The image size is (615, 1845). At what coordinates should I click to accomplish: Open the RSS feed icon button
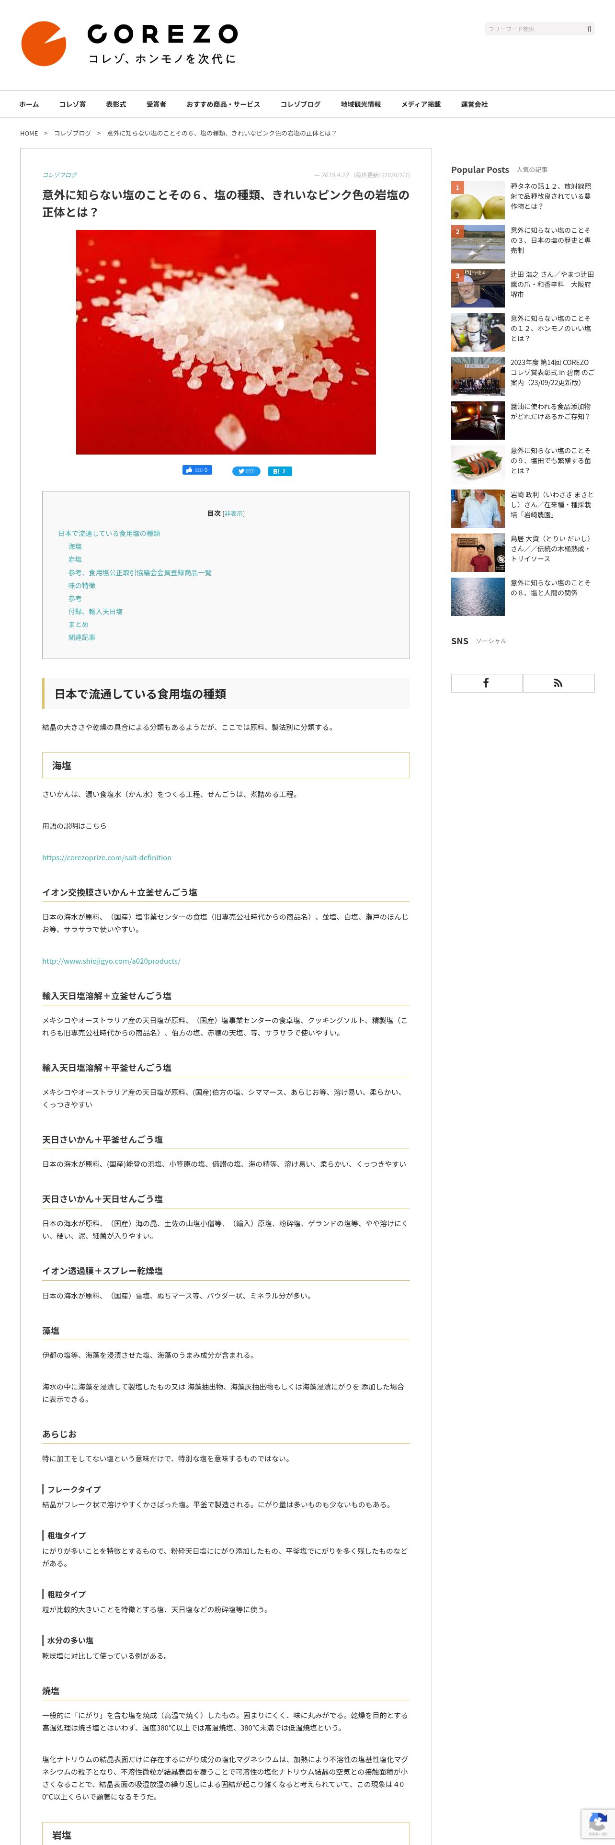click(558, 683)
